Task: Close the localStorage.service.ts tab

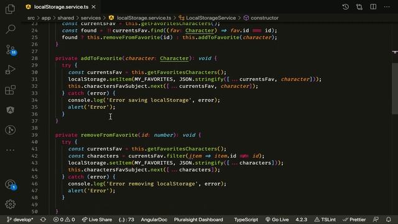Action: point(94,7)
